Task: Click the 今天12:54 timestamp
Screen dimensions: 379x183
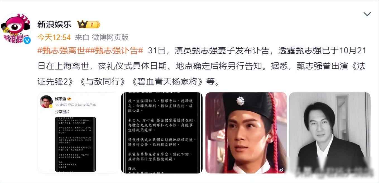Action: (x=54, y=37)
